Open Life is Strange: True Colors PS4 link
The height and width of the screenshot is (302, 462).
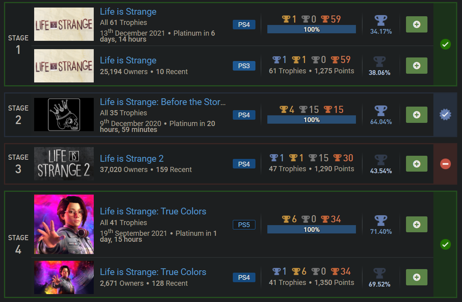click(x=153, y=272)
